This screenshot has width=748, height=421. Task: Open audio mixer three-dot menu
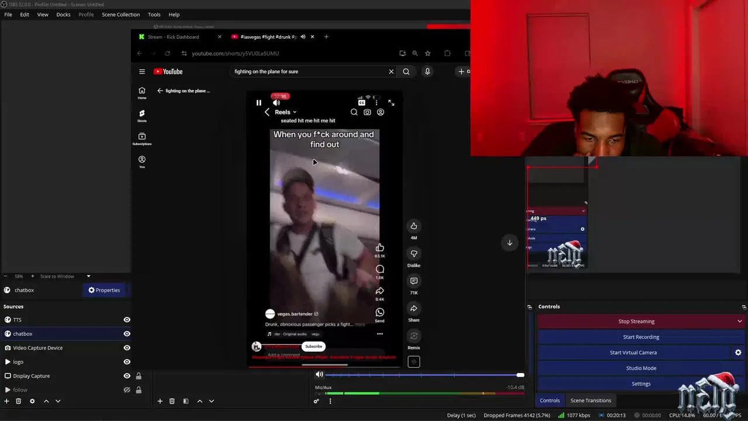point(330,401)
